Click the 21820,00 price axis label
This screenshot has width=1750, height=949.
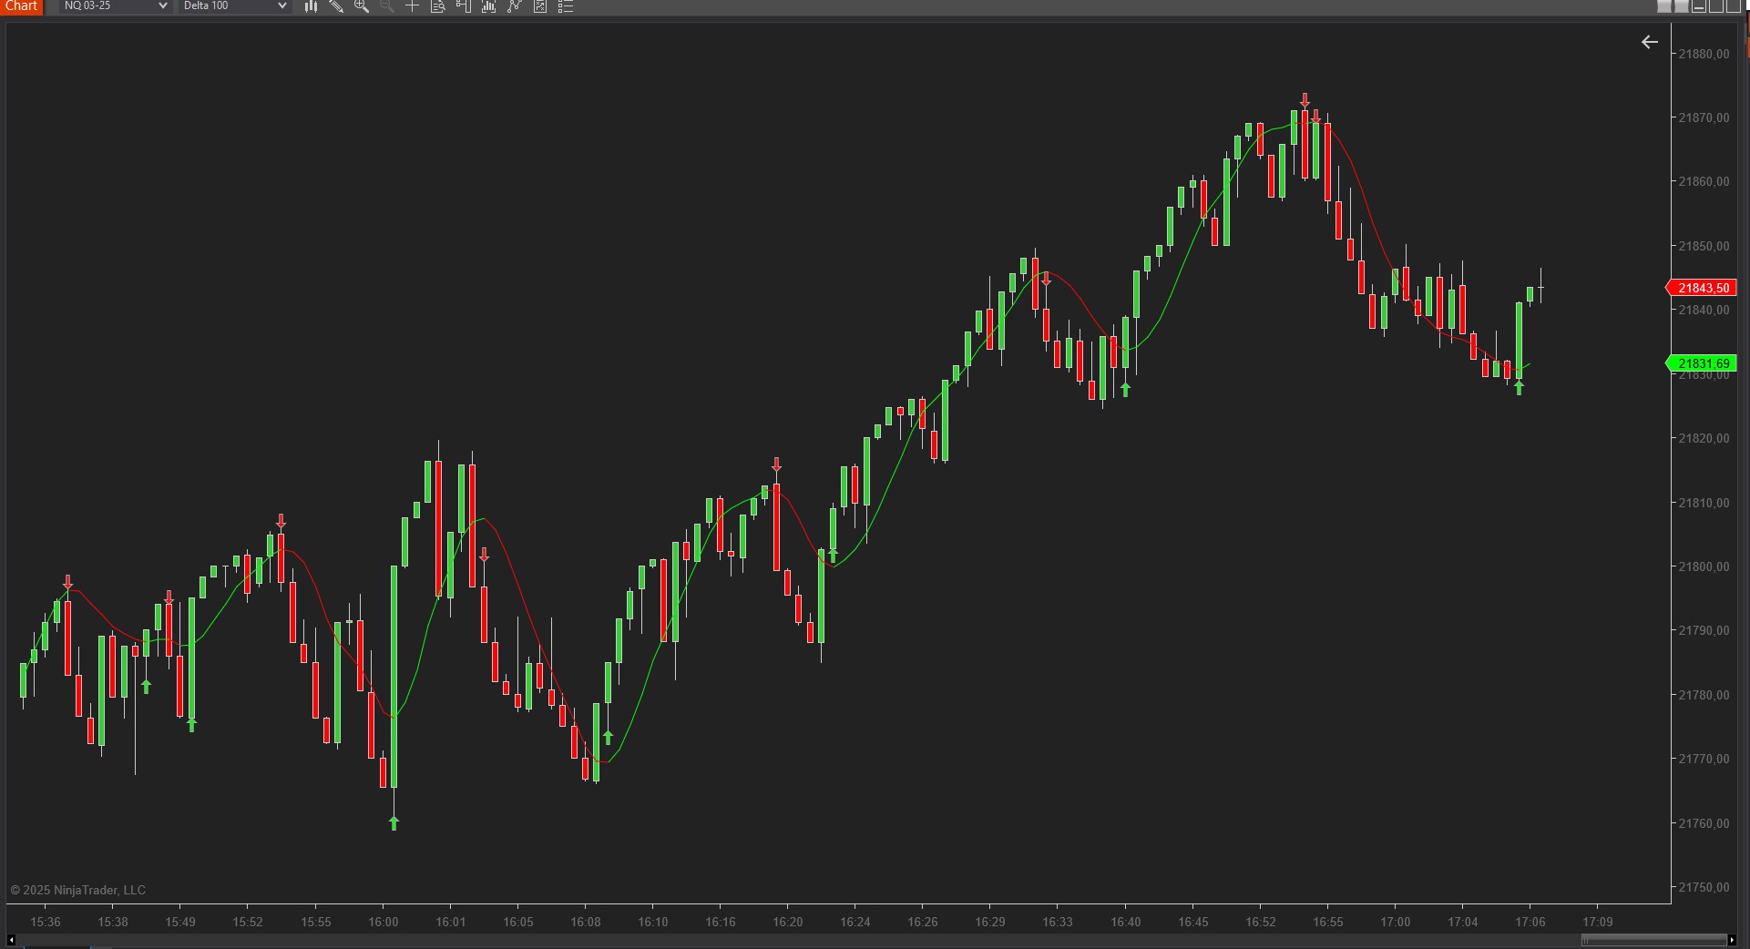coord(1704,438)
